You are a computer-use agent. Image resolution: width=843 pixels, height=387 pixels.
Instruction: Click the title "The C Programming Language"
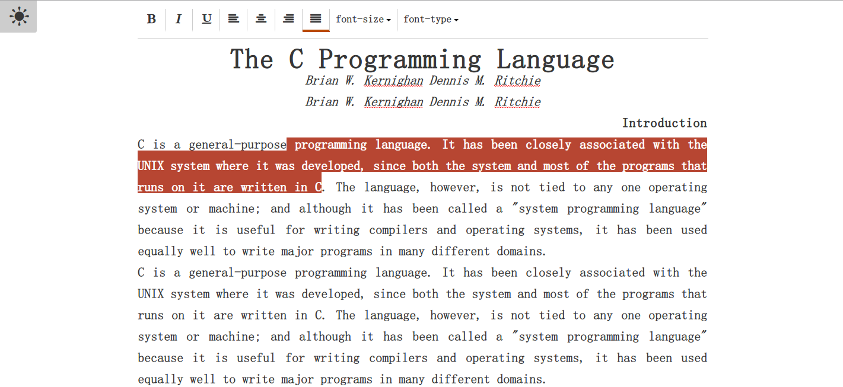click(x=422, y=59)
